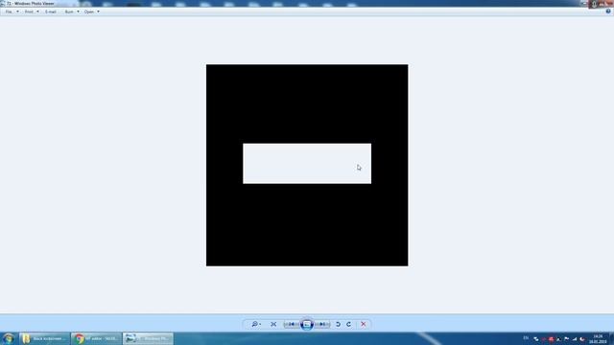Click the Show desktop strip
The image size is (614, 345).
(611, 338)
